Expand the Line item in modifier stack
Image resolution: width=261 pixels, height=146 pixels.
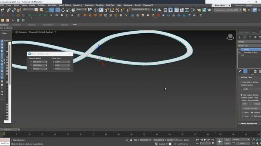(x=239, y=55)
